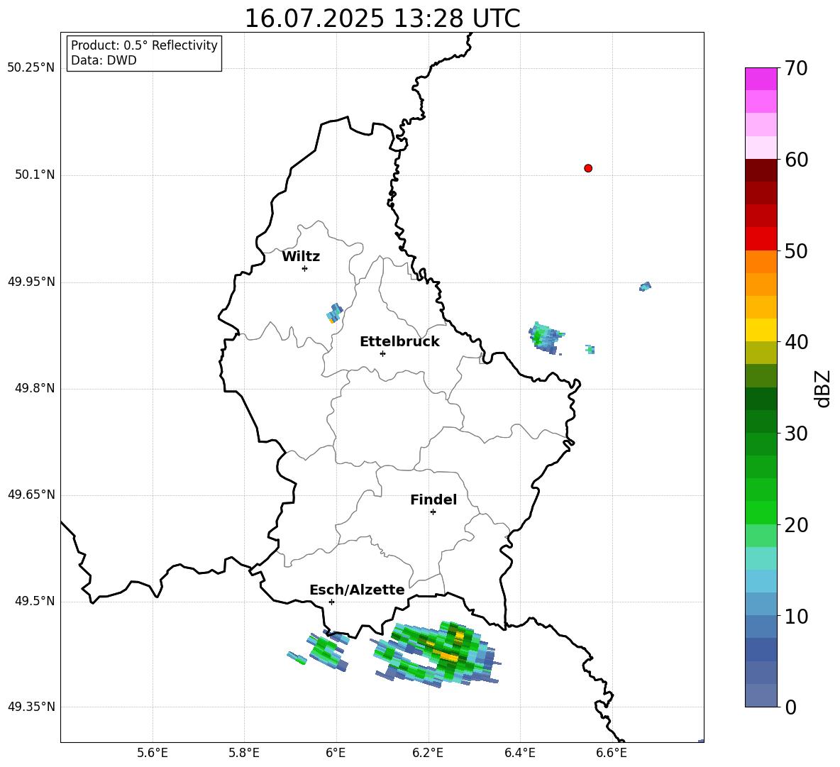Click the small radar echo south of Wiltz
Viewport: 840px width, 767px height.
334,314
